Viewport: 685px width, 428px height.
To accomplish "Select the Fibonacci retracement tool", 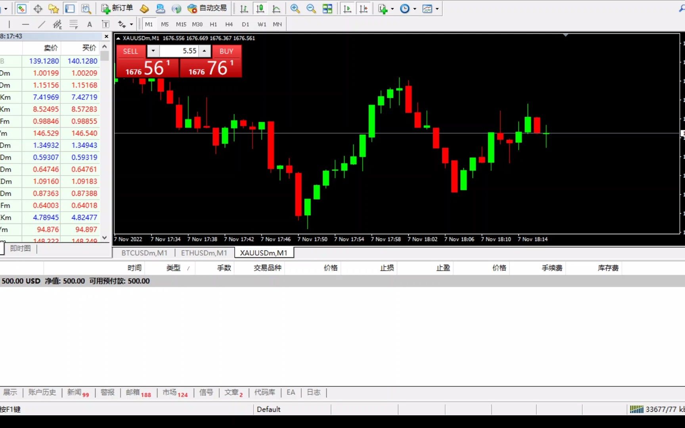I will pyautogui.click(x=73, y=24).
